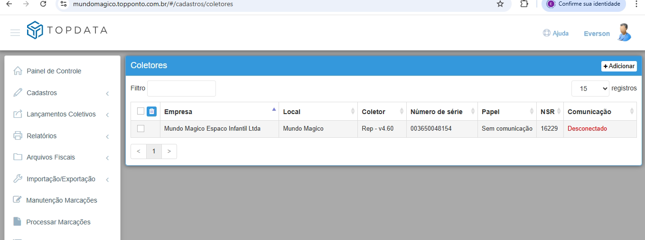The image size is (645, 240).
Task: Bookmark page with star icon
Action: (500, 4)
